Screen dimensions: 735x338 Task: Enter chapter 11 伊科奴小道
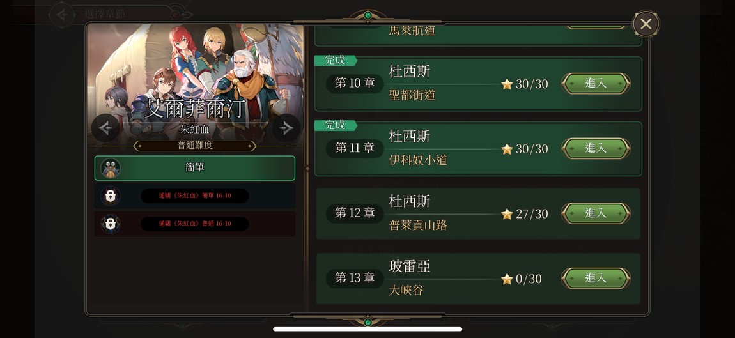pos(596,148)
